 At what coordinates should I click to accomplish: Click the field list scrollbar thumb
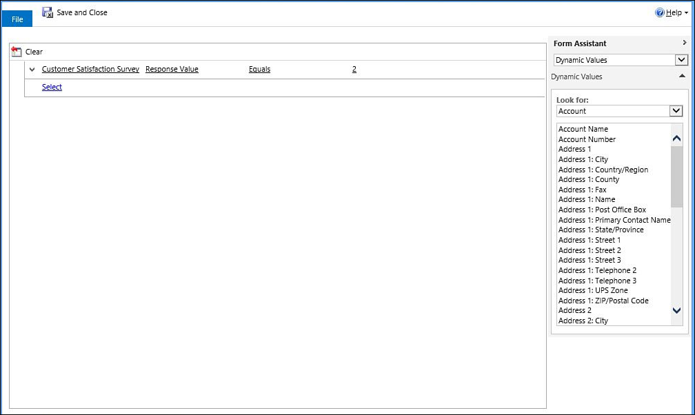tap(676, 176)
